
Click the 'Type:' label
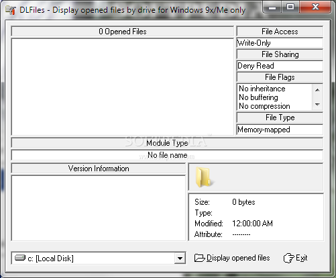point(203,213)
